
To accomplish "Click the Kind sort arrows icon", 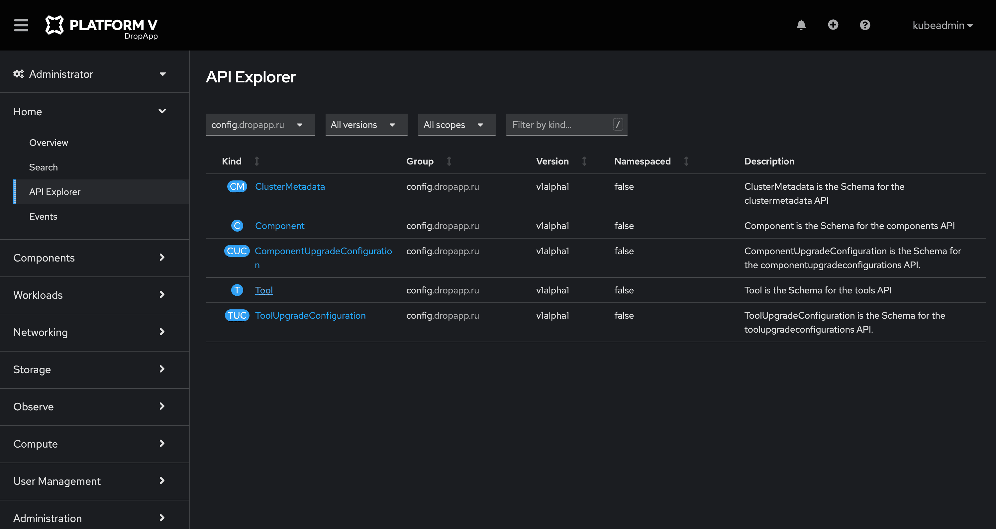I will click(x=257, y=161).
